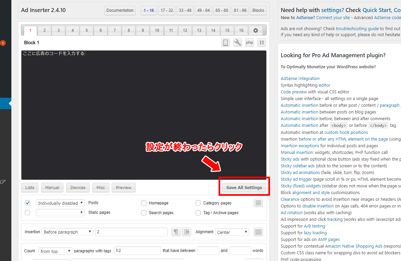This screenshot has height=261, width=401.
Task: Click the paragraph tags field containing h2
Action: tap(137, 251)
